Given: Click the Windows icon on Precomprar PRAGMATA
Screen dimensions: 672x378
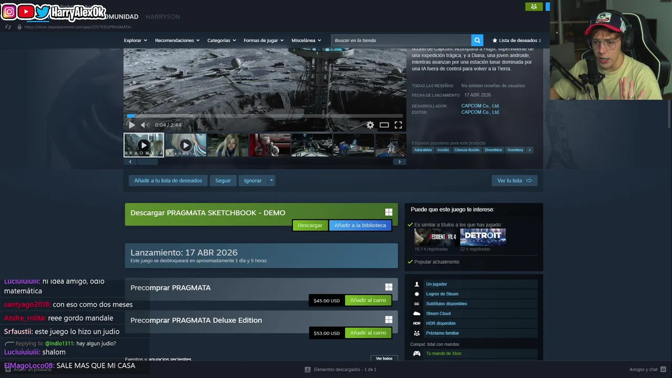Looking at the screenshot, I should pos(388,287).
